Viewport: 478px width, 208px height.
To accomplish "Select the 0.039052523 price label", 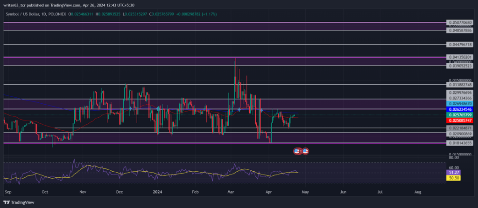I will 461,66.
